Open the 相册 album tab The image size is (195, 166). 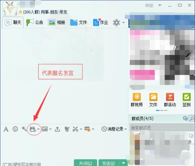tap(57, 22)
